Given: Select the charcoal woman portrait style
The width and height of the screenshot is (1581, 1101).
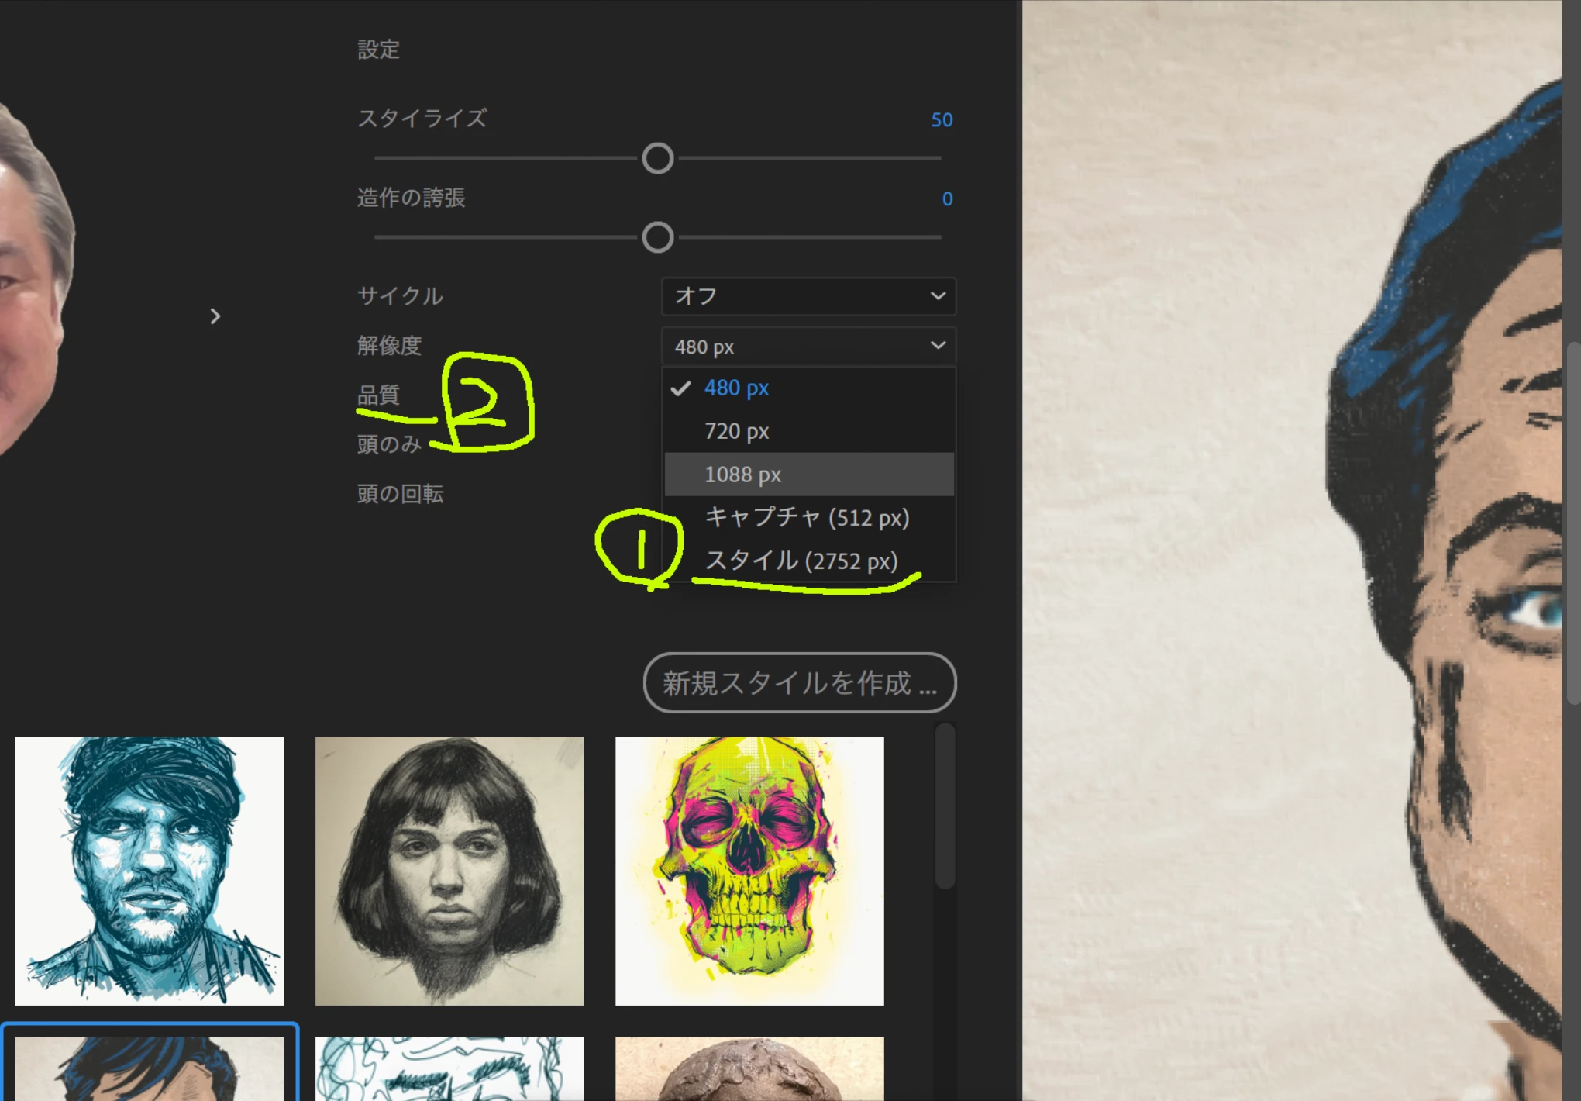Looking at the screenshot, I should pyautogui.click(x=449, y=871).
